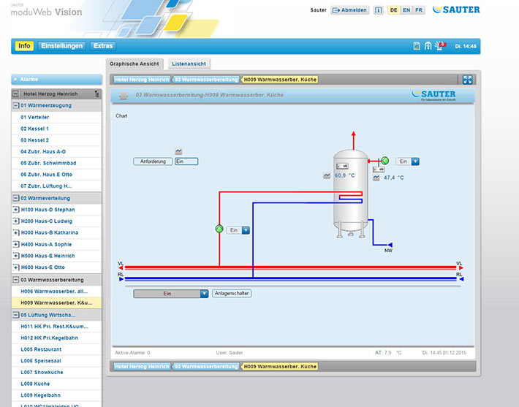Viewport: 519px width, 407px height.
Task: Click the tree structure icon in Hotel header
Action: point(96,94)
